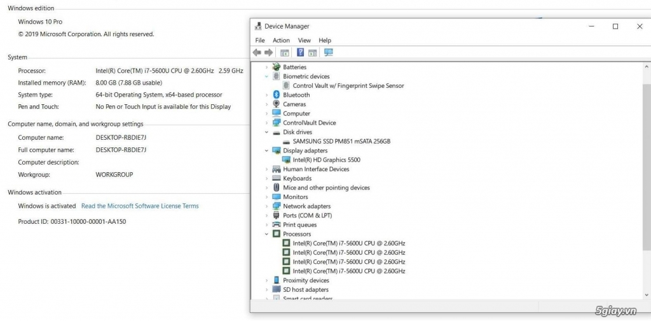Image resolution: width=651 pixels, height=321 pixels.
Task: Collapse the Biometric devices node
Action: (266, 76)
